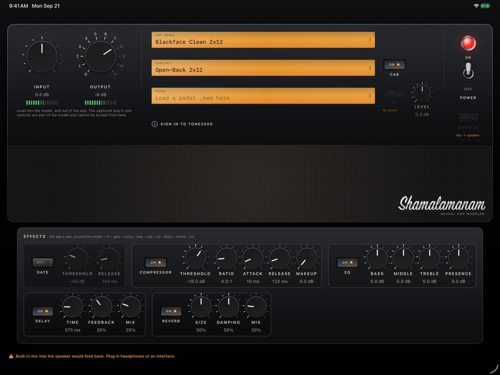Click the Compressor RELEASE knob
Image resolution: width=500 pixels, height=375 pixels.
pos(280,258)
